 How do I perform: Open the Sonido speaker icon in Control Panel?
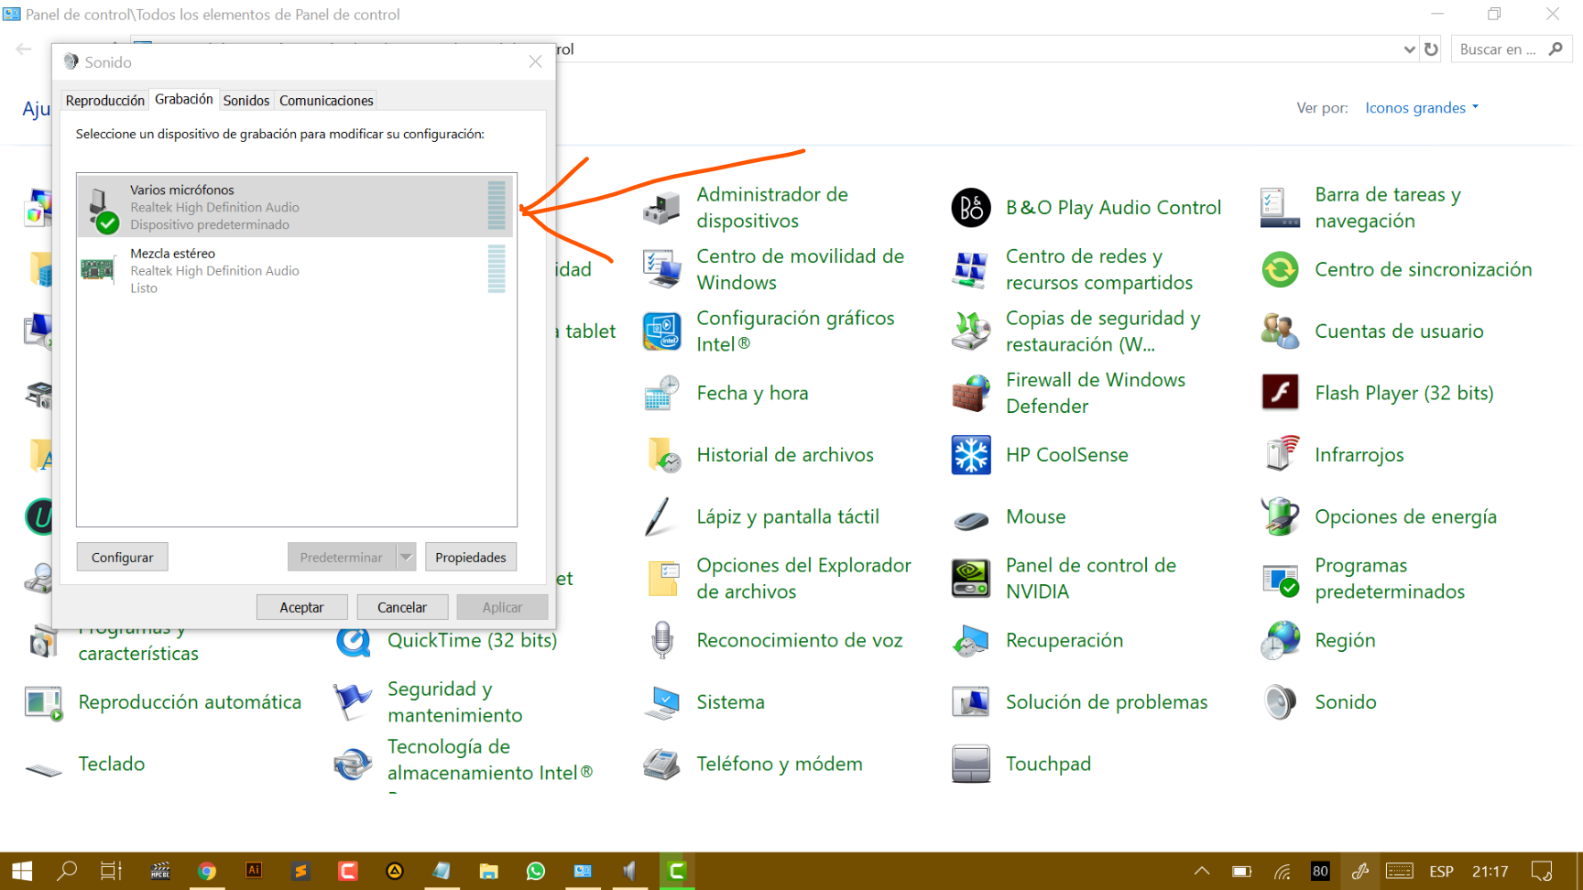point(1279,701)
